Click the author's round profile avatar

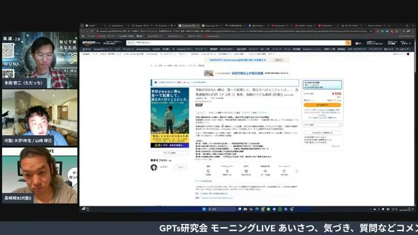tap(154, 167)
